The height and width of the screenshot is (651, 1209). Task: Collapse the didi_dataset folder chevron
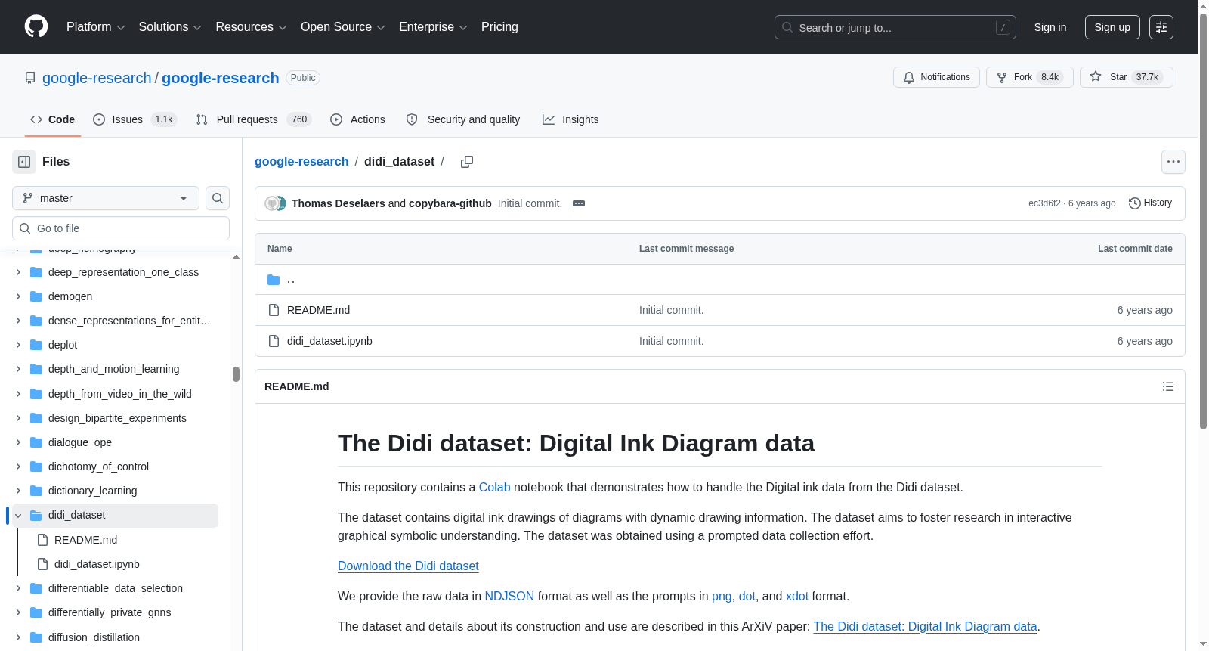click(x=18, y=516)
